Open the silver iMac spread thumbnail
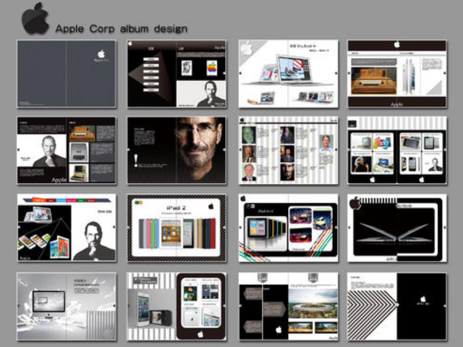Image resolution: width=463 pixels, height=347 pixels. pyautogui.click(x=66, y=306)
